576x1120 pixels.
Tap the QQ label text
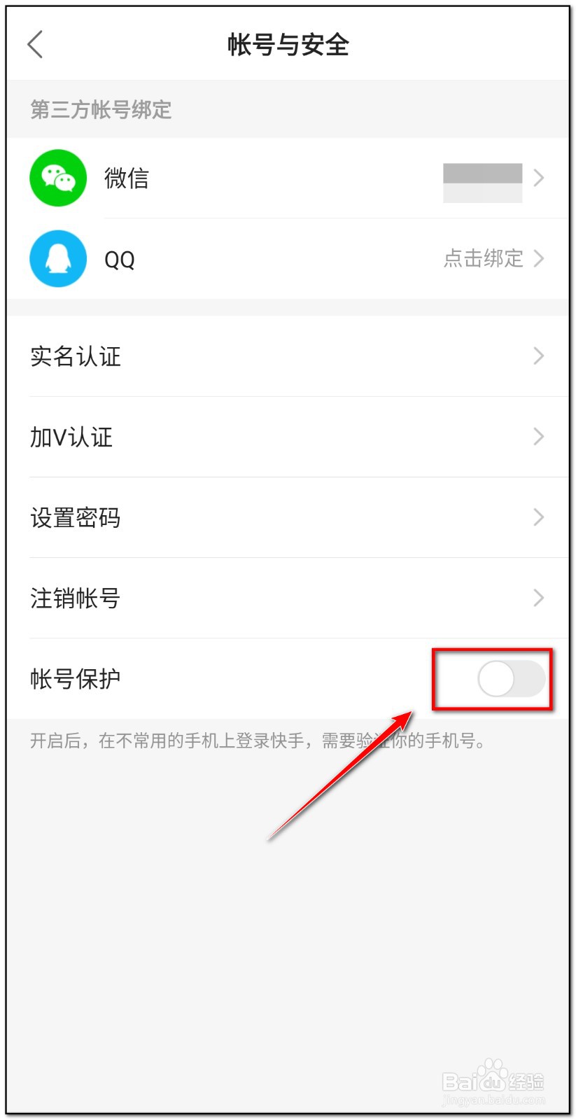119,260
